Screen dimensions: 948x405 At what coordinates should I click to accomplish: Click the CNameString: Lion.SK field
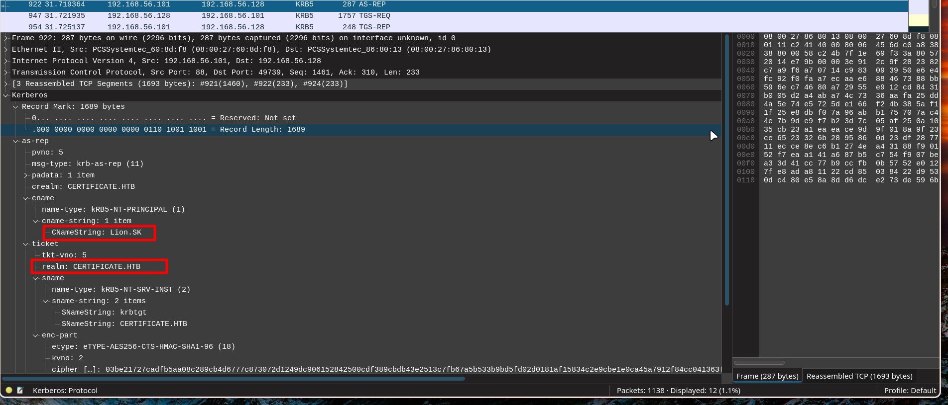97,233
